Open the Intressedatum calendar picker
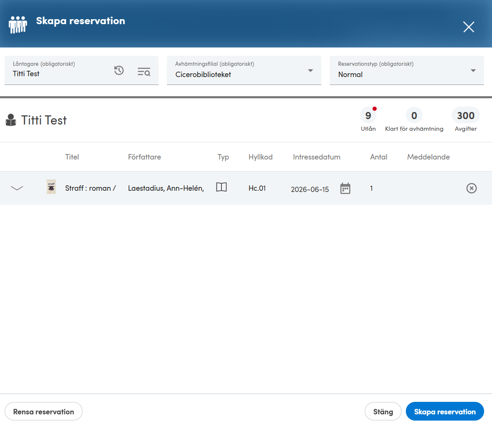This screenshot has height=426, width=492. tap(345, 188)
